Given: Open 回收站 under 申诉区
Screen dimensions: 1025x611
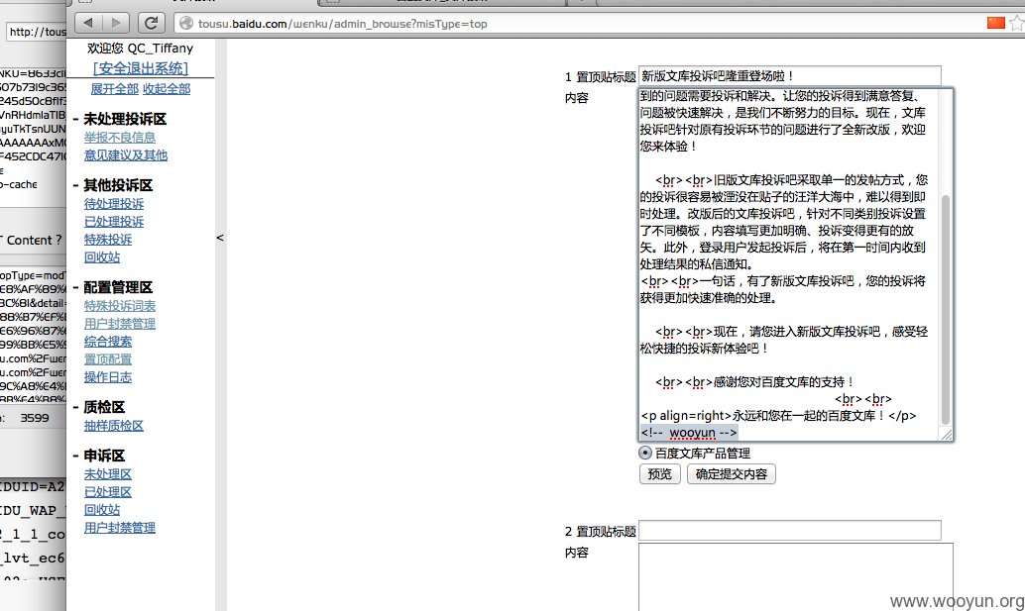Looking at the screenshot, I should click(x=102, y=510).
